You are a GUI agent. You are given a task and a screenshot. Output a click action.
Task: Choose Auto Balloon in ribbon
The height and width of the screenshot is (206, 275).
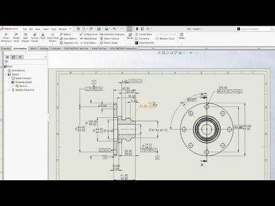[x=68, y=38]
